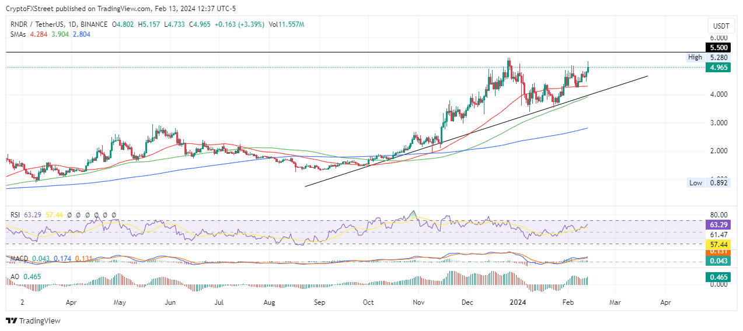Click the purple 63.29 RSI value tag
The image size is (743, 331).
tap(717, 224)
